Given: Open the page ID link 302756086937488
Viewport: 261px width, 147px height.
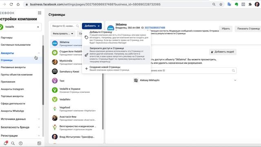Looking at the screenshot, I should pos(155,28).
